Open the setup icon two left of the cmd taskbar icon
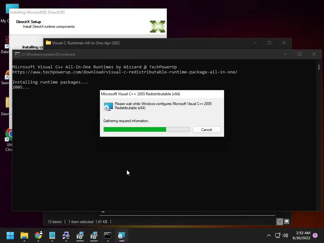The height and width of the screenshot is (243, 324). pyautogui.click(x=80, y=235)
